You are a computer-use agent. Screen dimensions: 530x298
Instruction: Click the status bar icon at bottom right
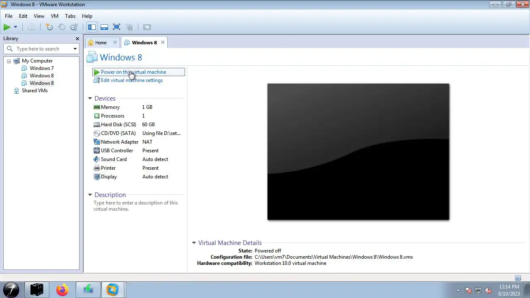click(518, 278)
